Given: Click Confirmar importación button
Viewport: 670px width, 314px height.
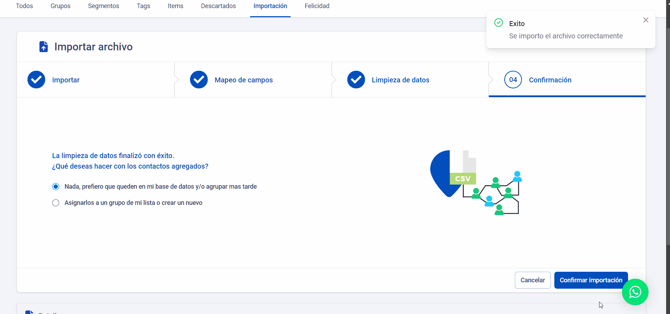Looking at the screenshot, I should 591,280.
